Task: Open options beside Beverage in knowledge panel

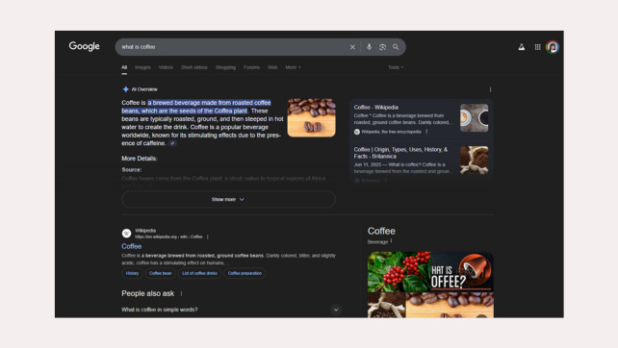Action: click(392, 240)
